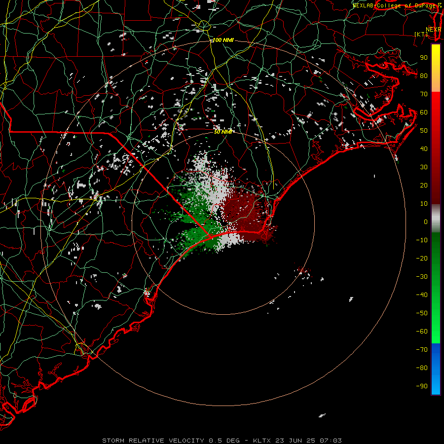This screenshot has width=444, height=444.
Task: Select the 30 value on the velocity scale
Action: click(424, 167)
